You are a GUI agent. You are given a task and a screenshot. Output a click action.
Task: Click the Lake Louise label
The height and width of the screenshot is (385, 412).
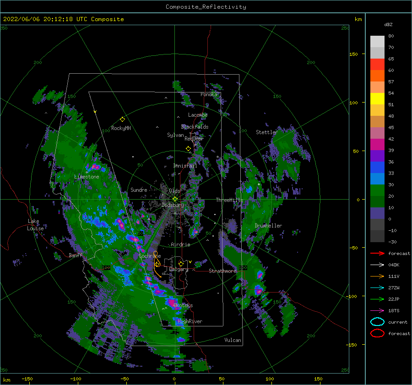(x=35, y=225)
